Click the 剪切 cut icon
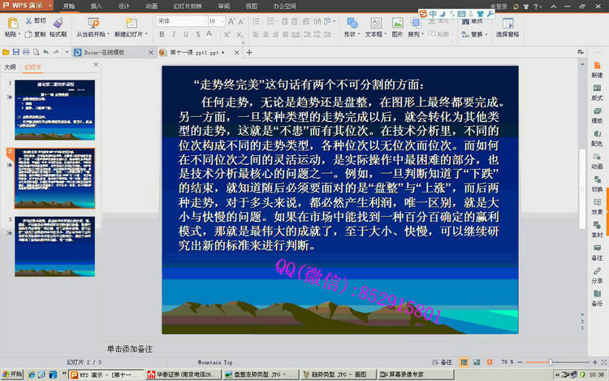Image resolution: width=609 pixels, height=381 pixels. (35, 19)
